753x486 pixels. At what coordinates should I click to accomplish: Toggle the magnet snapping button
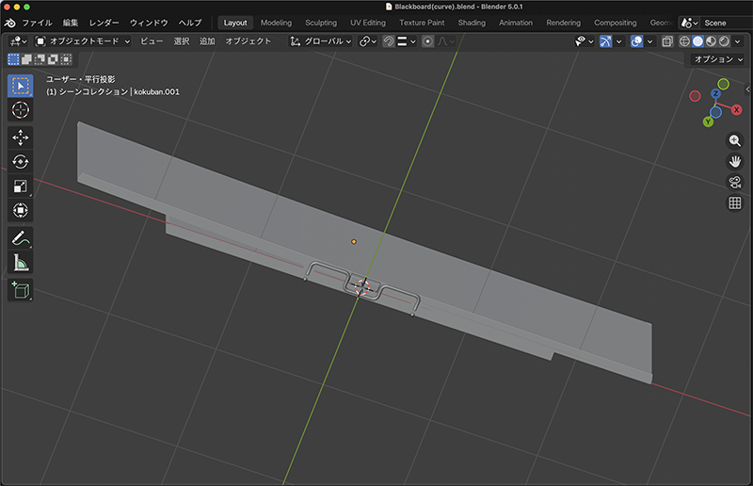point(388,41)
